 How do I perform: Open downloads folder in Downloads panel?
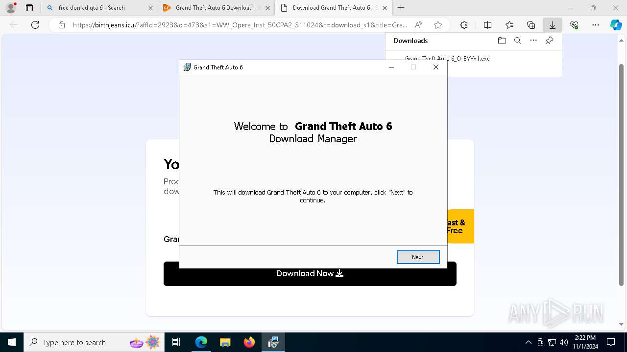pyautogui.click(x=502, y=41)
